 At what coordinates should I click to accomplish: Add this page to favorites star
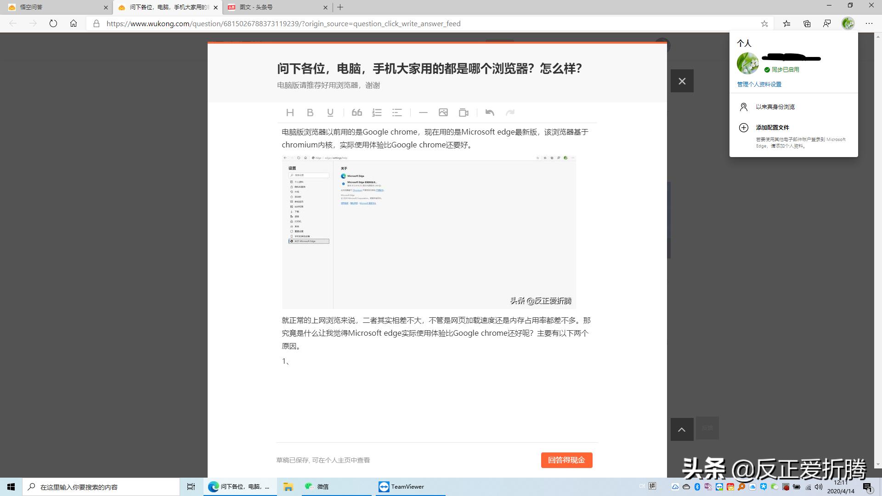click(764, 24)
